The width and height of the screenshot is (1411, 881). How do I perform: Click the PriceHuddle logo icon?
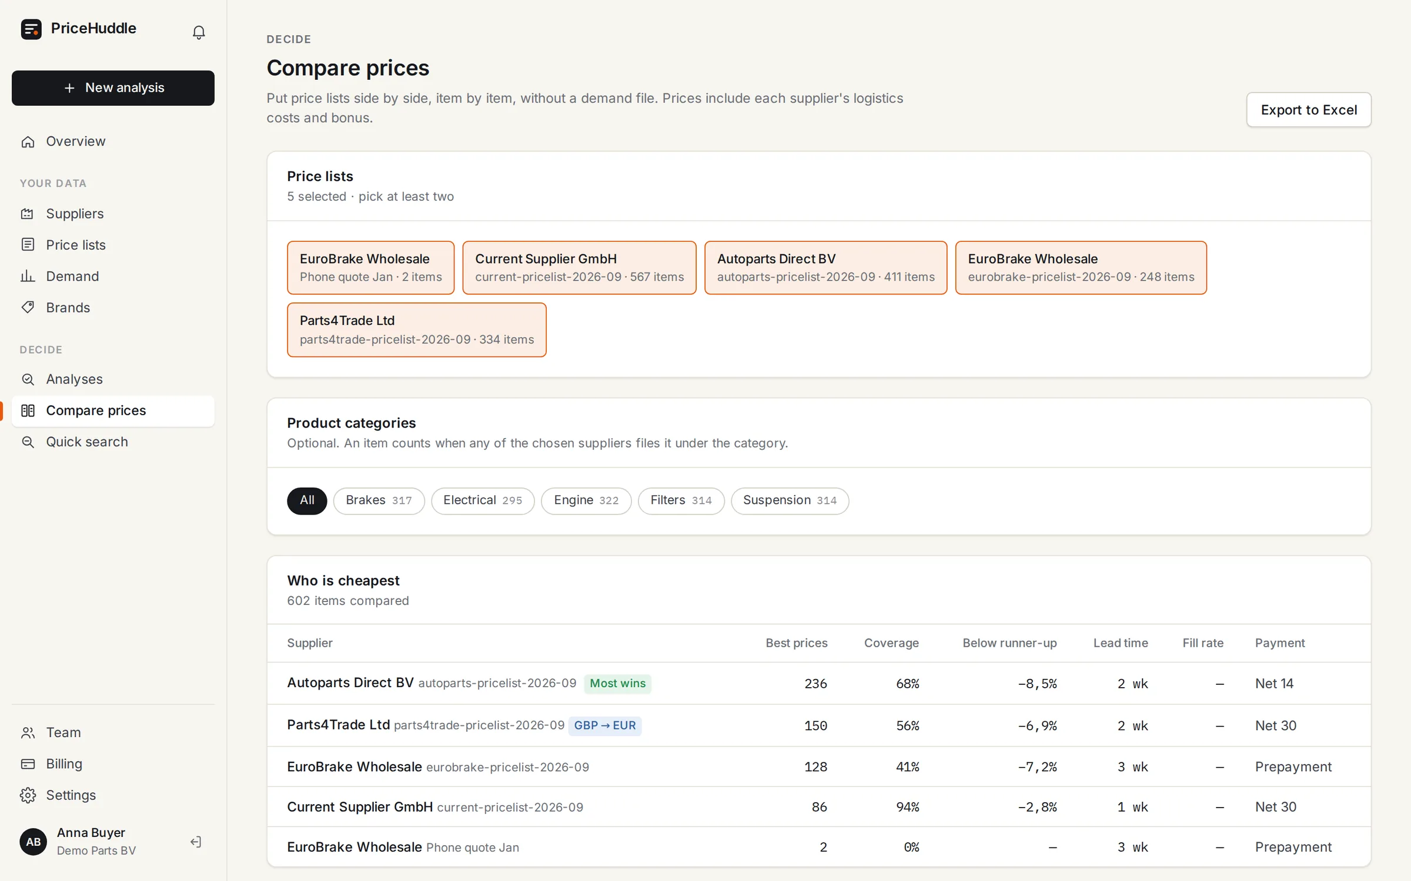pyautogui.click(x=31, y=29)
